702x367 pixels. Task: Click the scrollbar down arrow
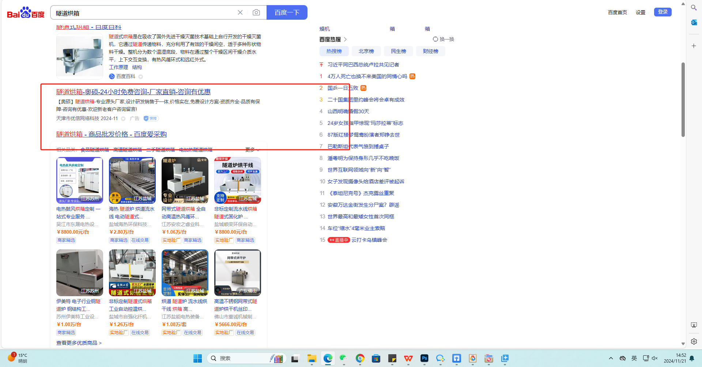pyautogui.click(x=683, y=344)
